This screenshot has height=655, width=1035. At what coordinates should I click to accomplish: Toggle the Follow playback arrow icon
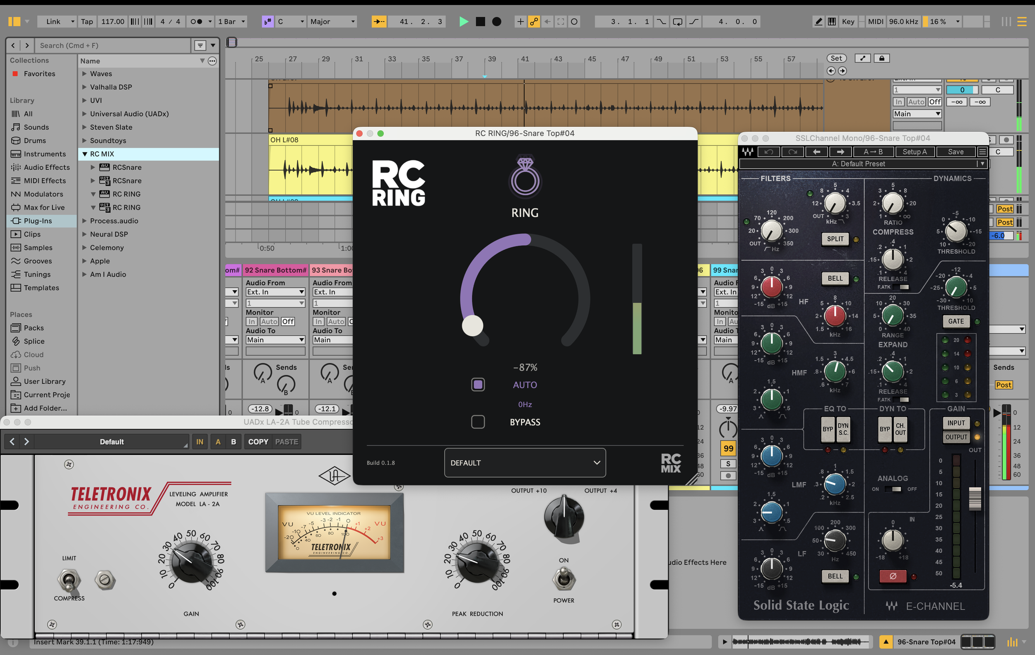(x=379, y=22)
